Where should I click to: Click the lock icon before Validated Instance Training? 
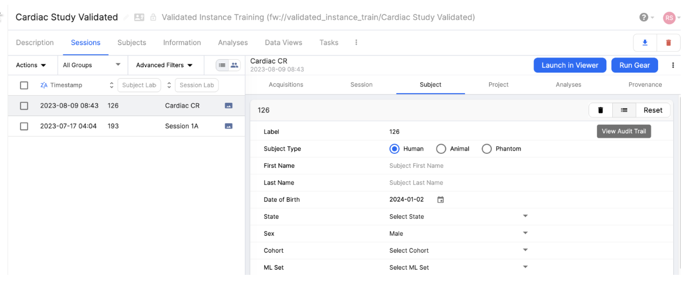pyautogui.click(x=153, y=18)
